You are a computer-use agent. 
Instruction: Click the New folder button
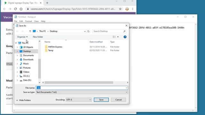click(x=38, y=37)
